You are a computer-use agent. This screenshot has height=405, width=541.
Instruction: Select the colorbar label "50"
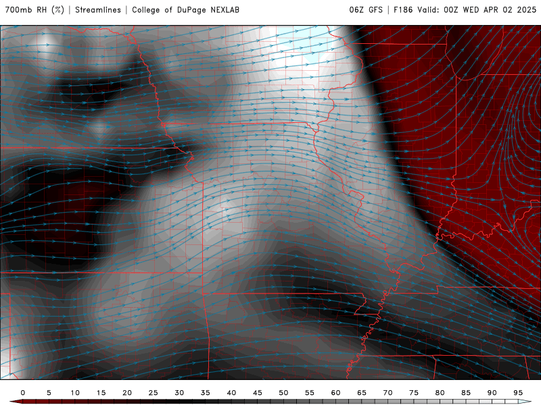pos(283,393)
